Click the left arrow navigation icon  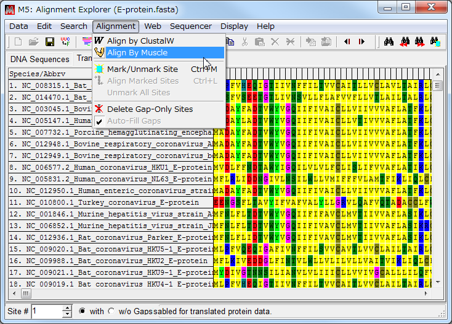pyautogui.click(x=347, y=42)
